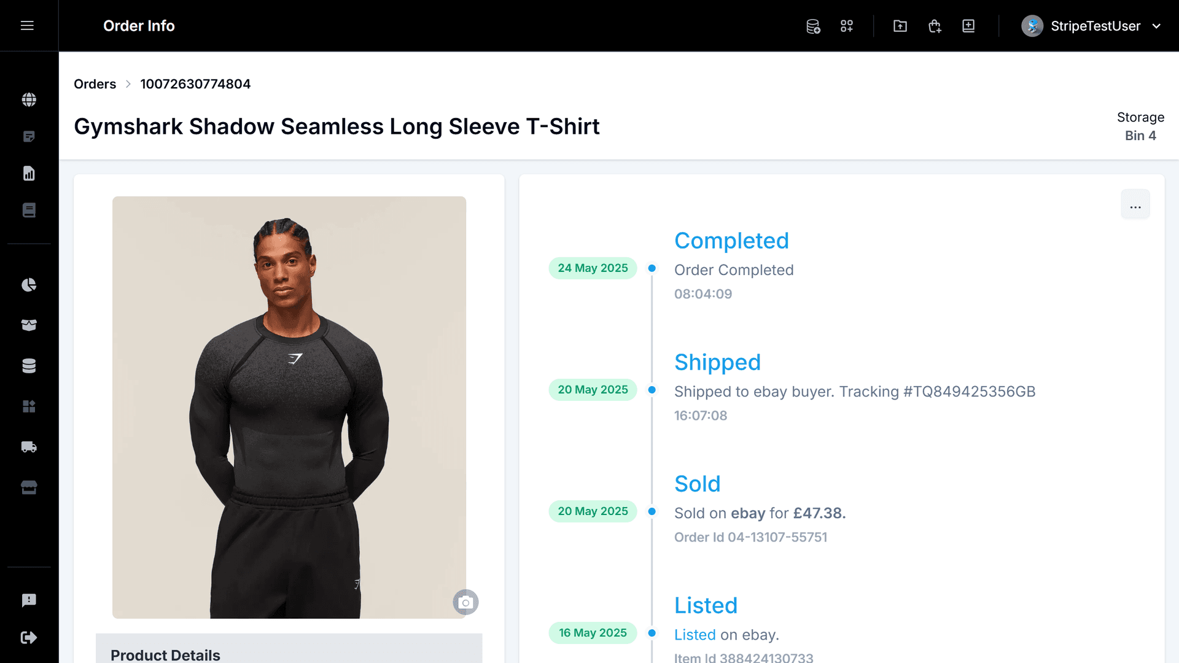
Task: Click the Orders breadcrumb link
Action: pos(95,84)
